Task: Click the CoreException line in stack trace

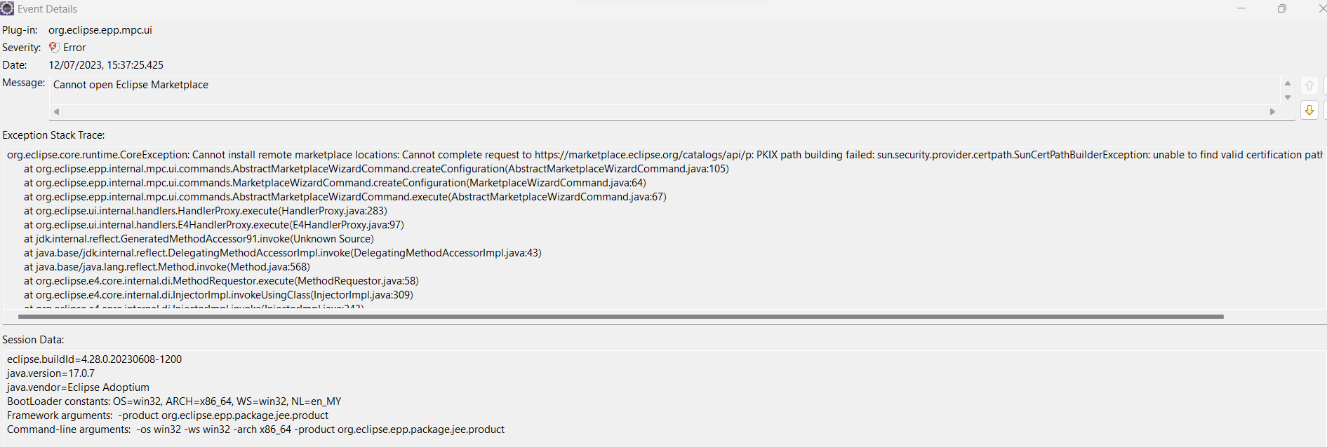Action: pos(665,155)
